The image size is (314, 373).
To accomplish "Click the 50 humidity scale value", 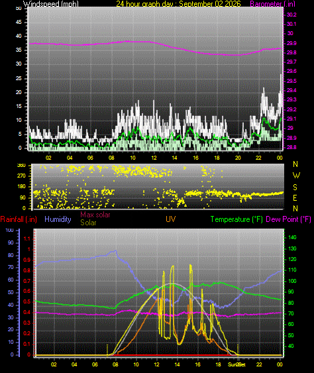I will (x=11, y=292).
